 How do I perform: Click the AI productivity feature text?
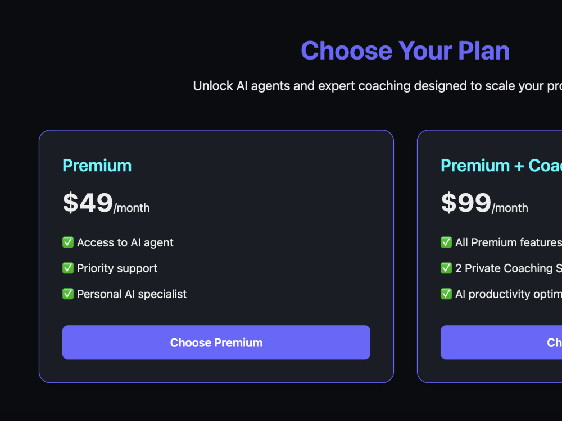click(509, 294)
